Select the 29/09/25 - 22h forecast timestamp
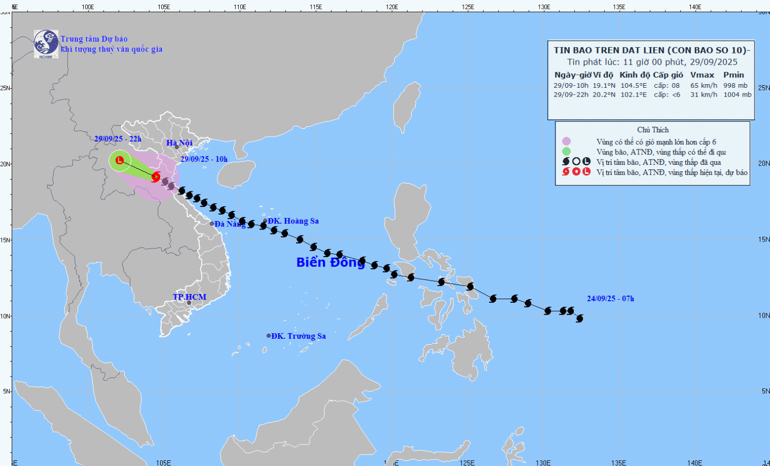This screenshot has width=770, height=466. coord(118,139)
